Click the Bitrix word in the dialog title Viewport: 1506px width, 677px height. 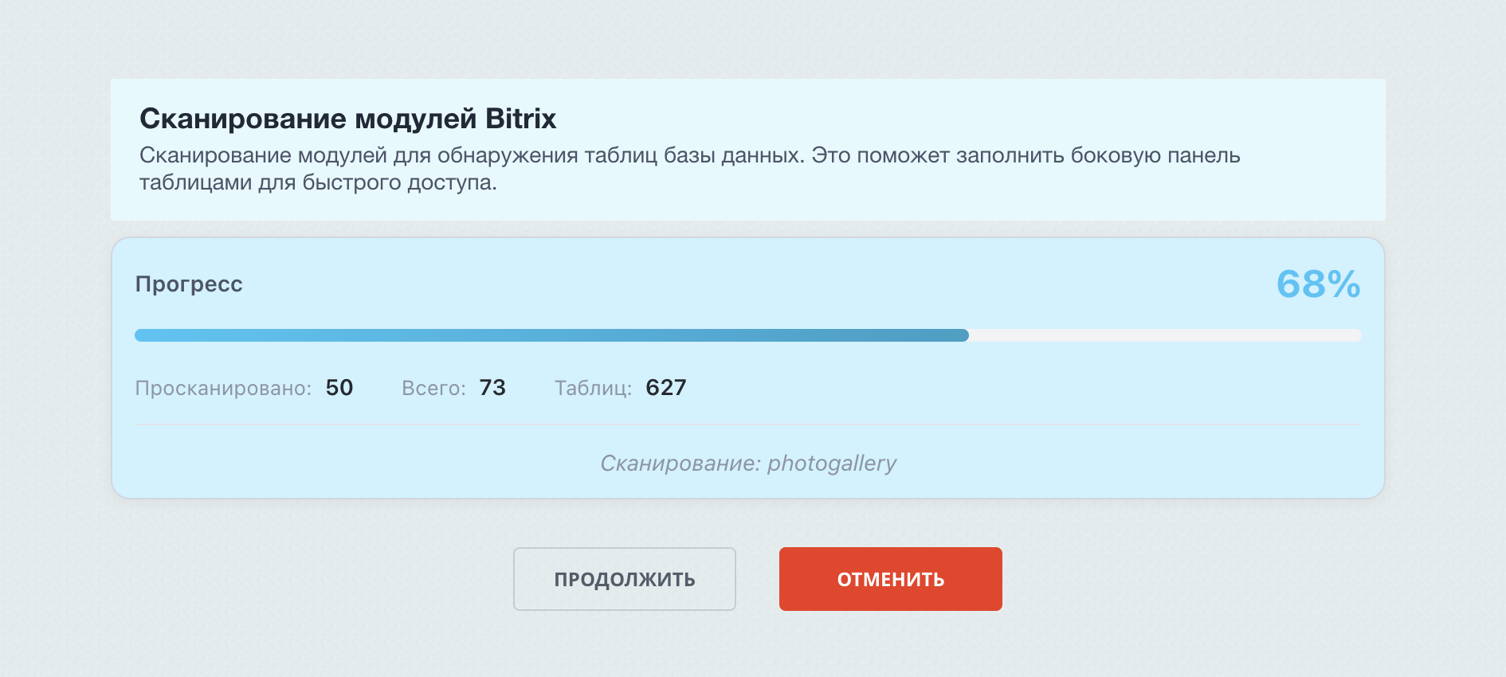[522, 118]
